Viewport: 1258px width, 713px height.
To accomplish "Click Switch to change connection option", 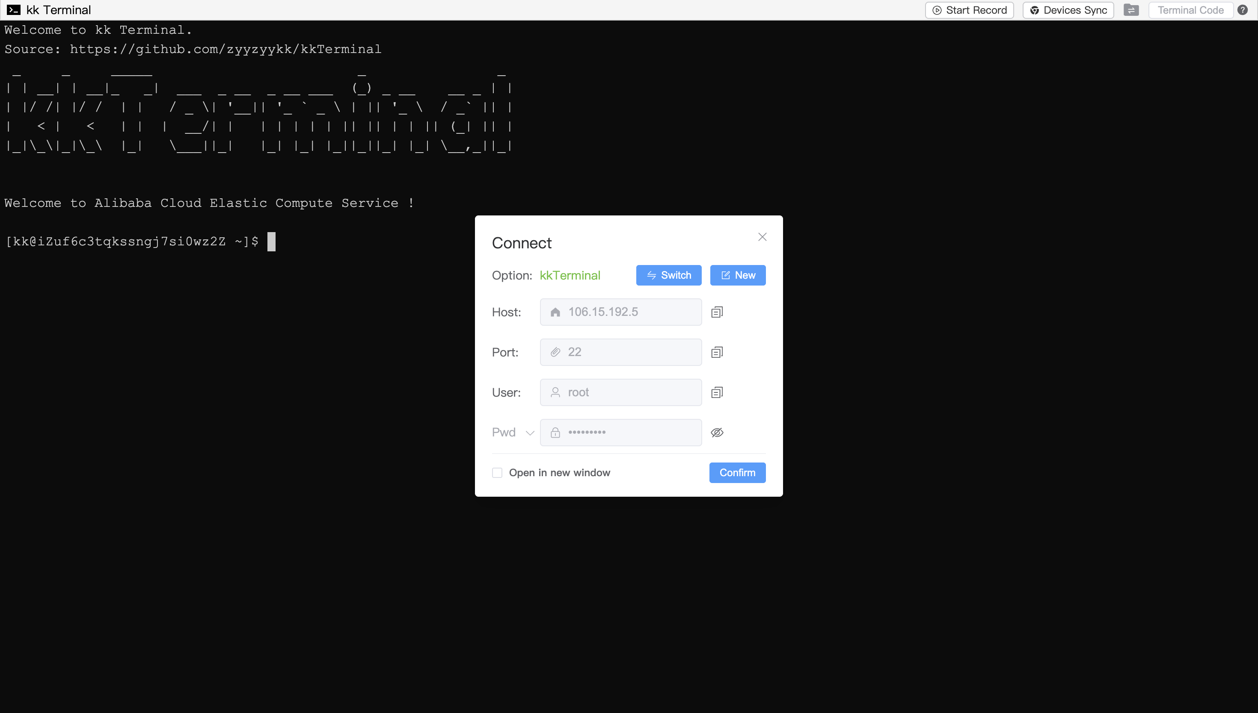I will coord(668,275).
